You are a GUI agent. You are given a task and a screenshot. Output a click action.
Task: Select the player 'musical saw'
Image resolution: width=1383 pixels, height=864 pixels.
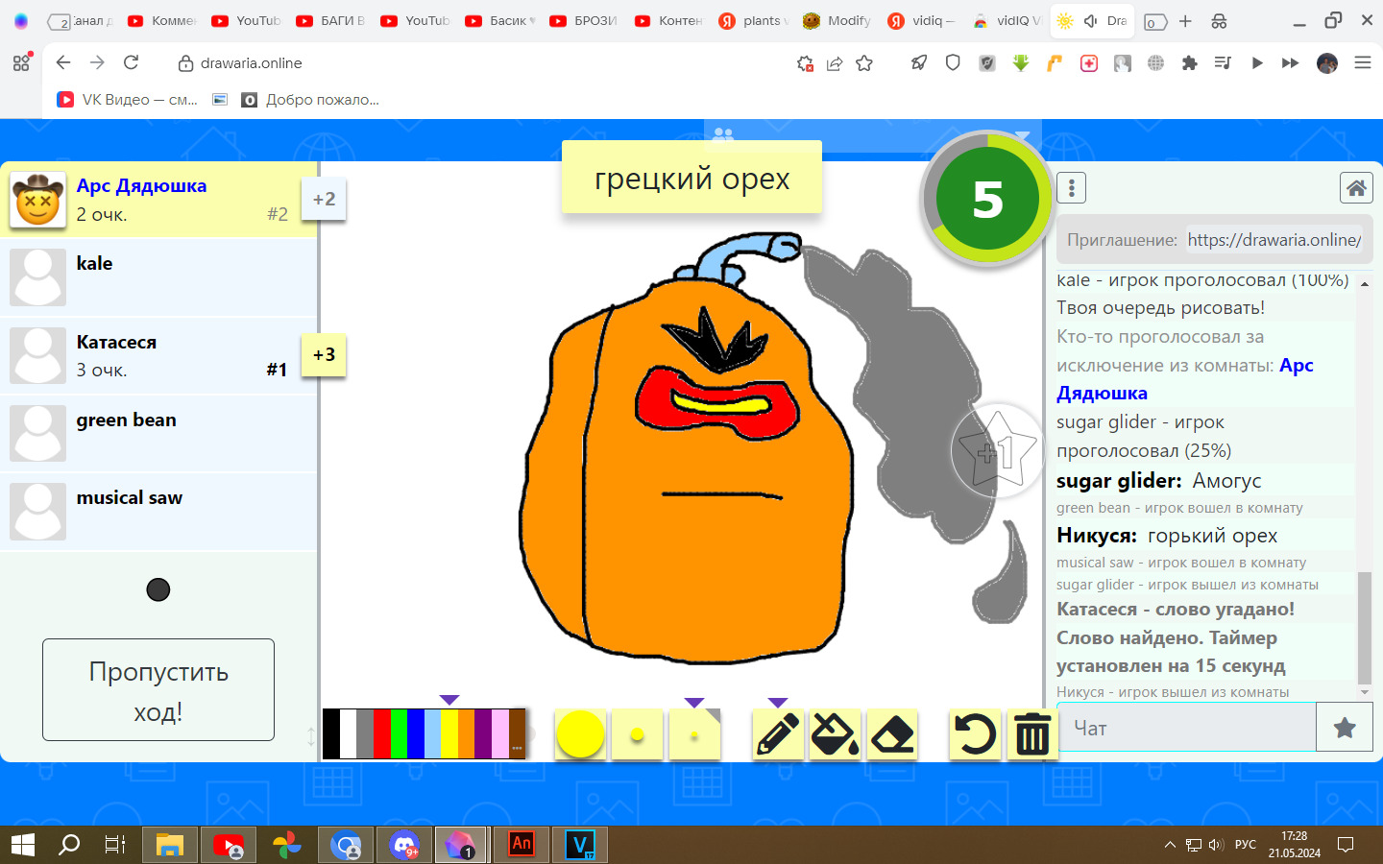coord(158,511)
